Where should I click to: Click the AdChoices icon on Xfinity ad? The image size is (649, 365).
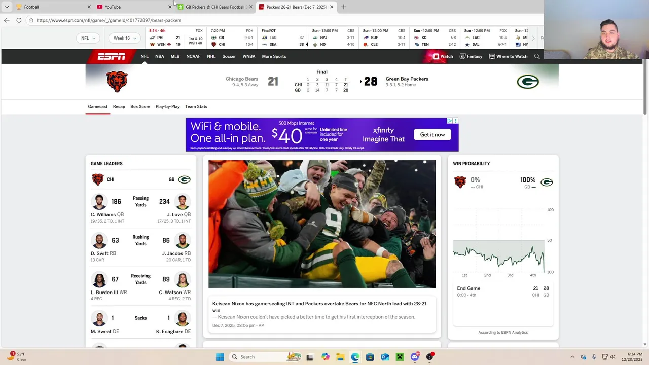coord(450,121)
